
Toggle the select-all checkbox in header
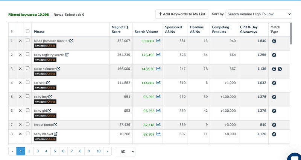point(27,31)
